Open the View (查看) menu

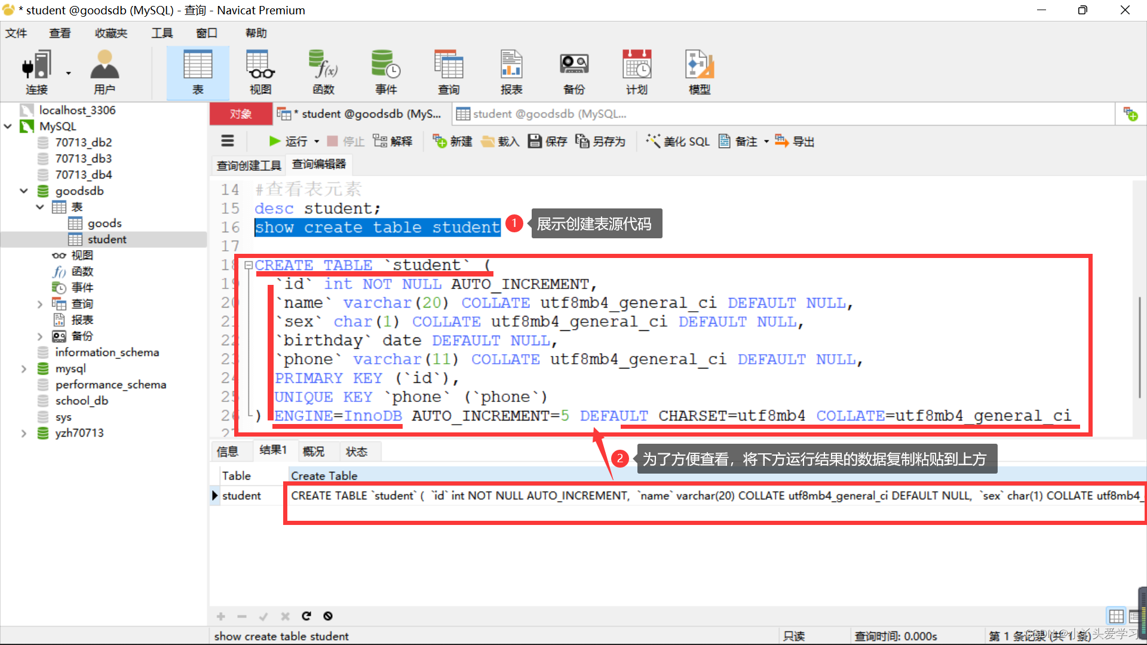pos(60,33)
